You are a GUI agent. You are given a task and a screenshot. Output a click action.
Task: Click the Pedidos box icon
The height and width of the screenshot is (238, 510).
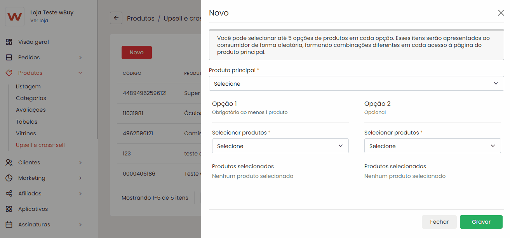coord(9,57)
